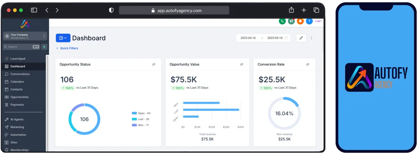Open Conversion Rate card filter settings icon
The width and height of the screenshot is (418, 154).
point(308,65)
